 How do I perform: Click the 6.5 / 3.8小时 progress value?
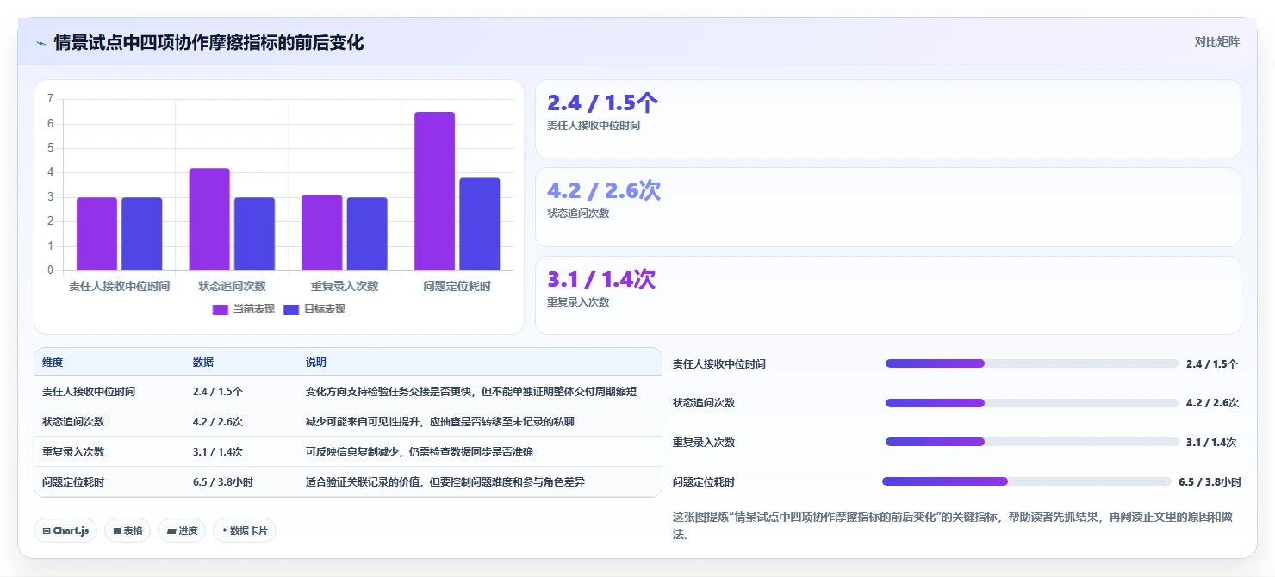click(x=1210, y=481)
